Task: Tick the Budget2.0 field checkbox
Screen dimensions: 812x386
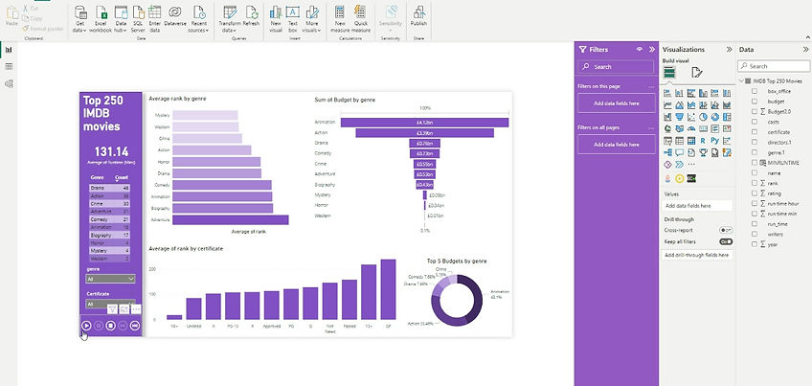Action: [x=755, y=111]
